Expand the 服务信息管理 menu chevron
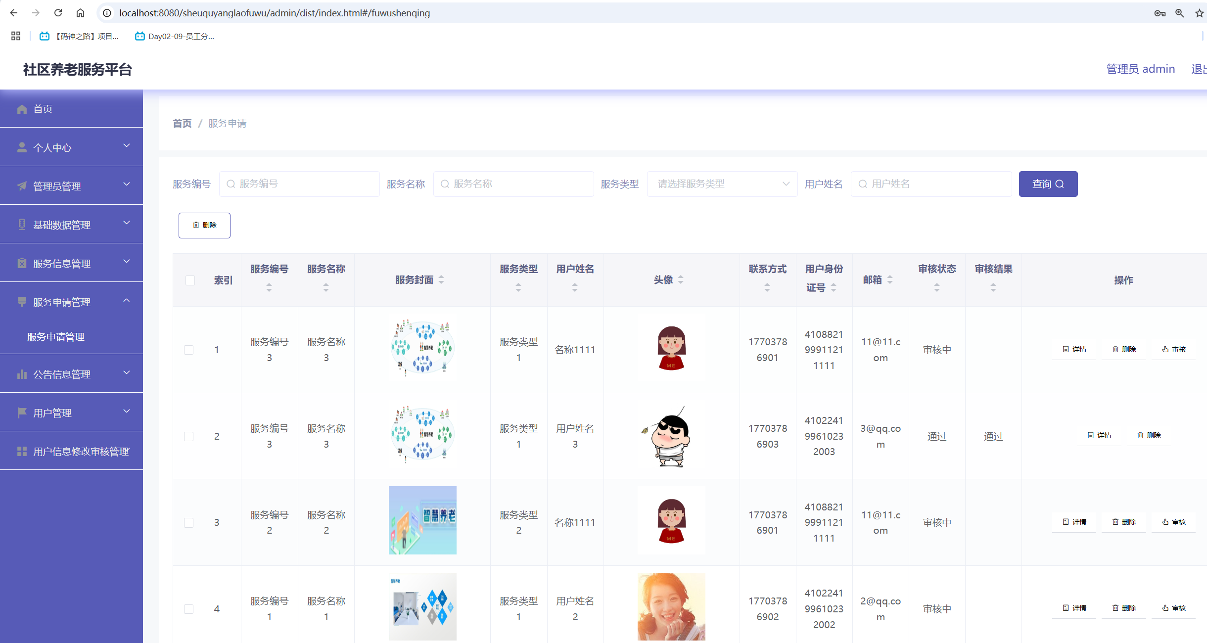Screen dimensions: 1207x643 click(x=127, y=262)
